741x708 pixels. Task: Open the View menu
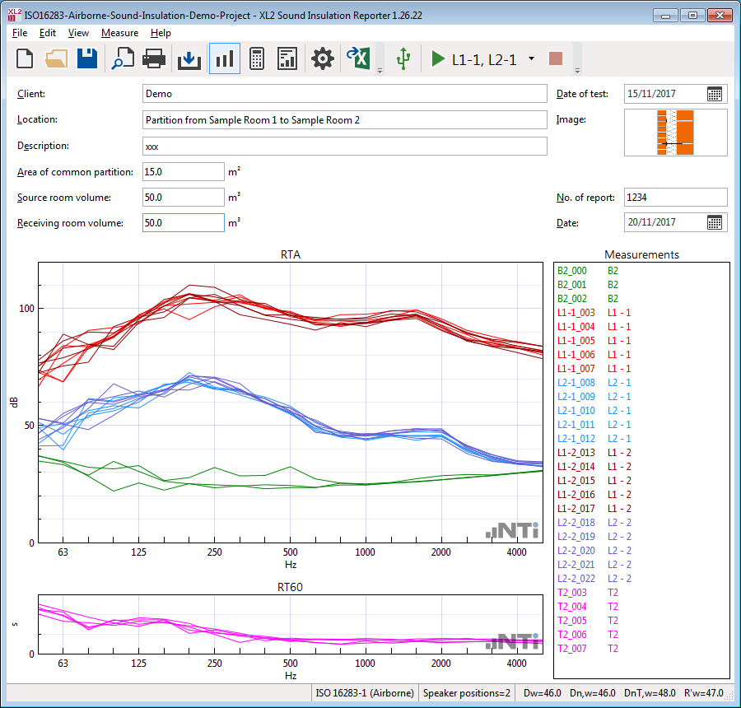pyautogui.click(x=78, y=33)
